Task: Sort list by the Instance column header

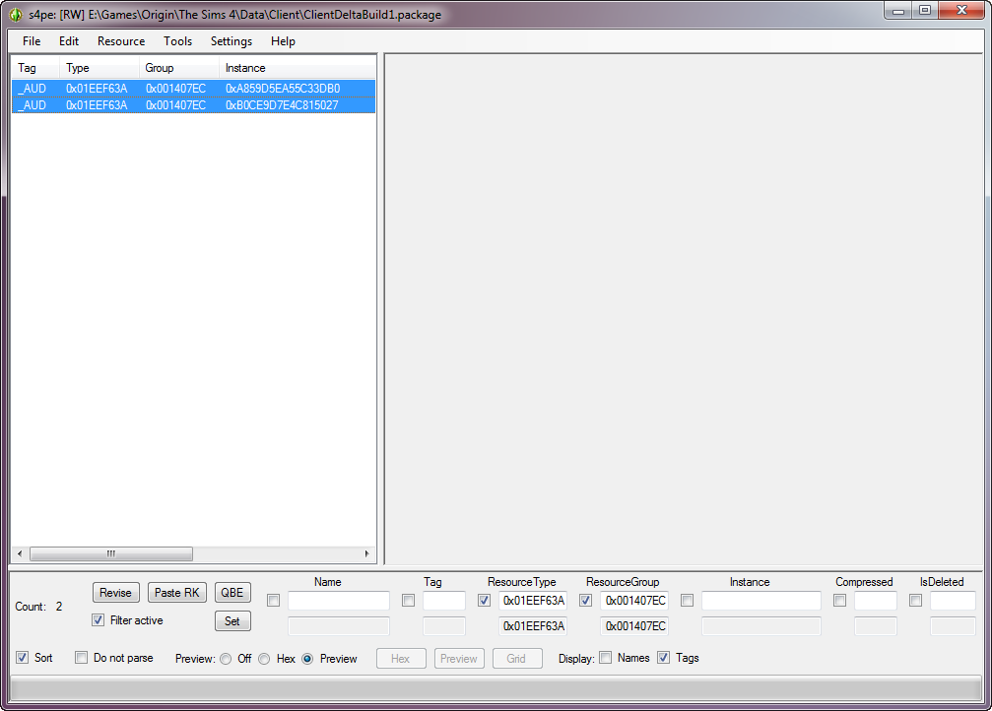Action: click(x=298, y=68)
